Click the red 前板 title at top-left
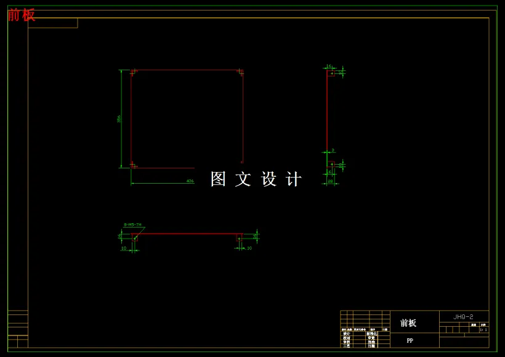Image resolution: width=505 pixels, height=357 pixels. click(22, 15)
